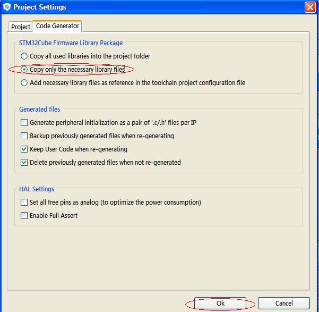Click empty panel area beneath HAL Settings group
Screen dimensions: 319x312
158,258
